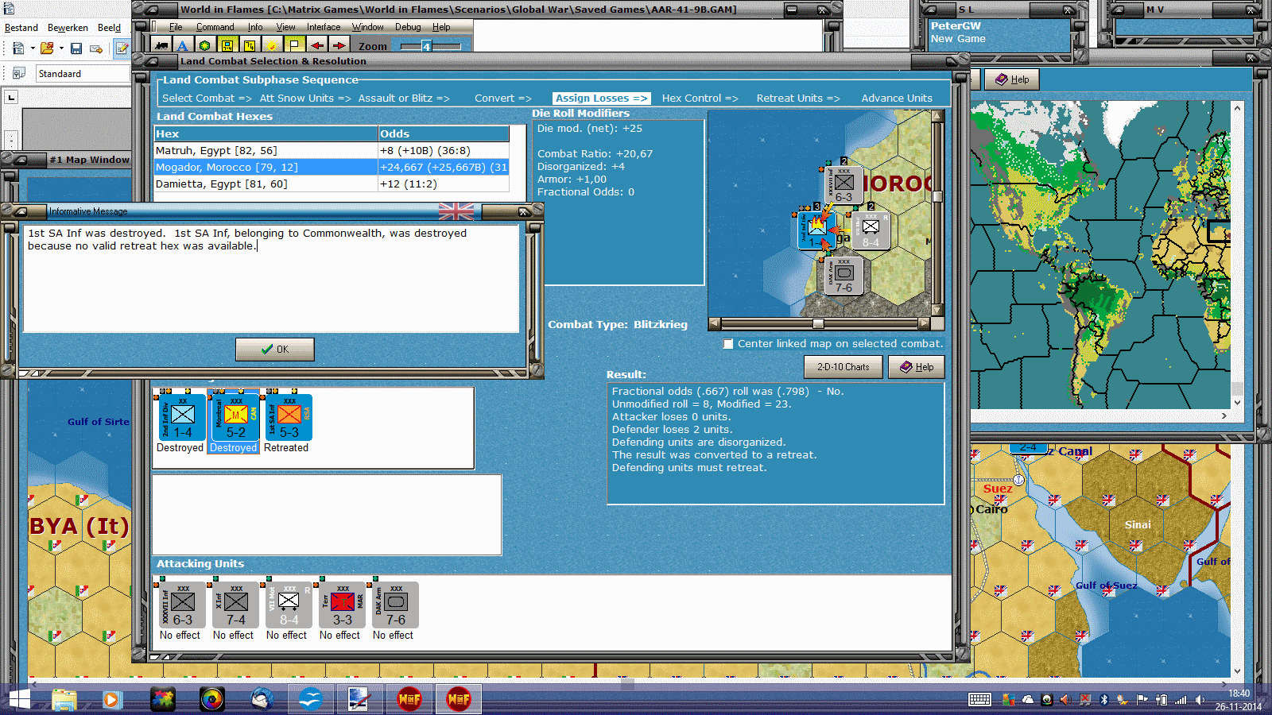Click OK in the Informative Message dialog
Screen dimensions: 1272x715
tap(274, 350)
